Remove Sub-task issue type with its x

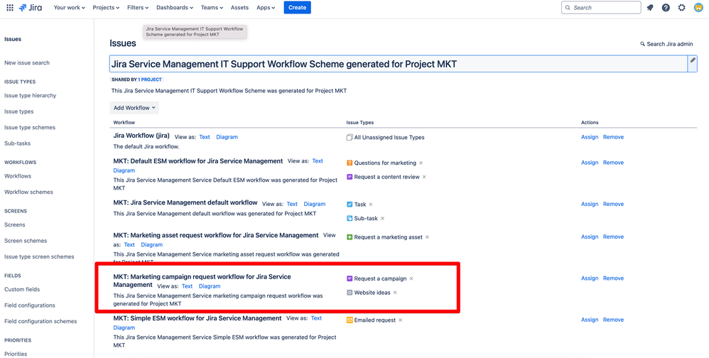pyautogui.click(x=382, y=218)
